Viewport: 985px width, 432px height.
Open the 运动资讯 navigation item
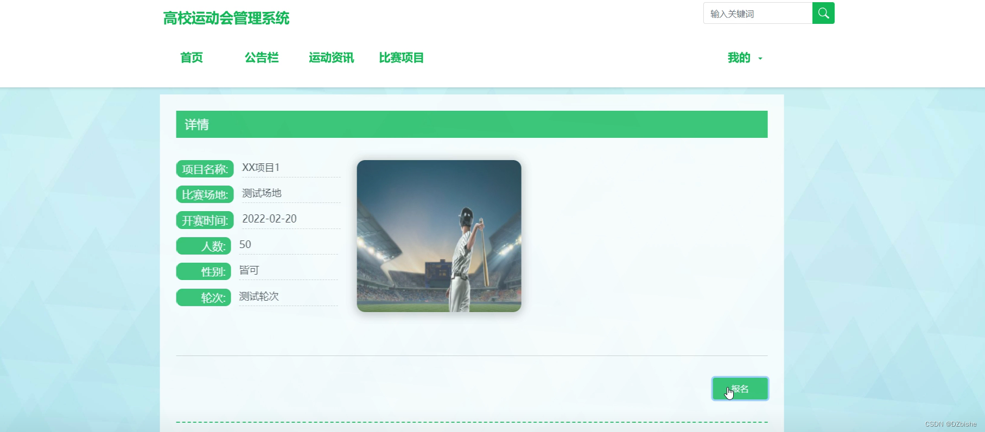tap(331, 58)
